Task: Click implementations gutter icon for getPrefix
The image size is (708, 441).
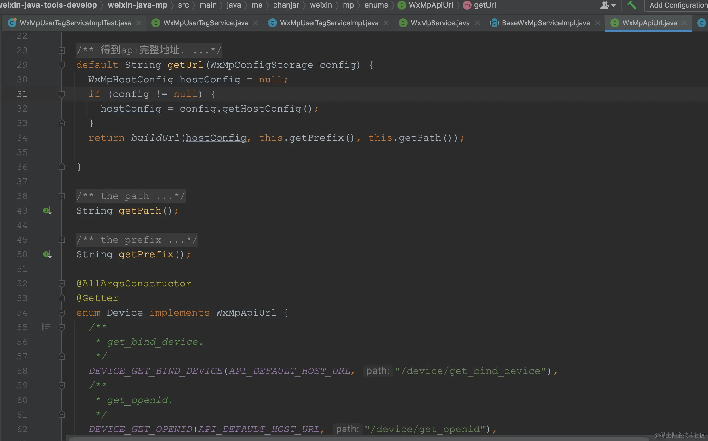Action: [47, 254]
